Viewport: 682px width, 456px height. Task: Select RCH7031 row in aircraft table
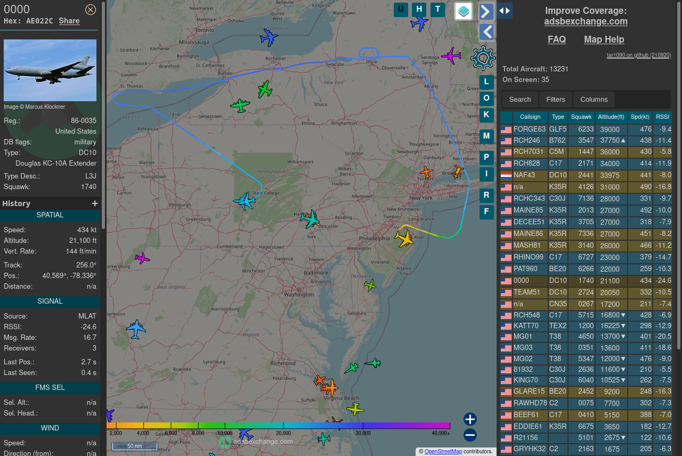pos(586,152)
